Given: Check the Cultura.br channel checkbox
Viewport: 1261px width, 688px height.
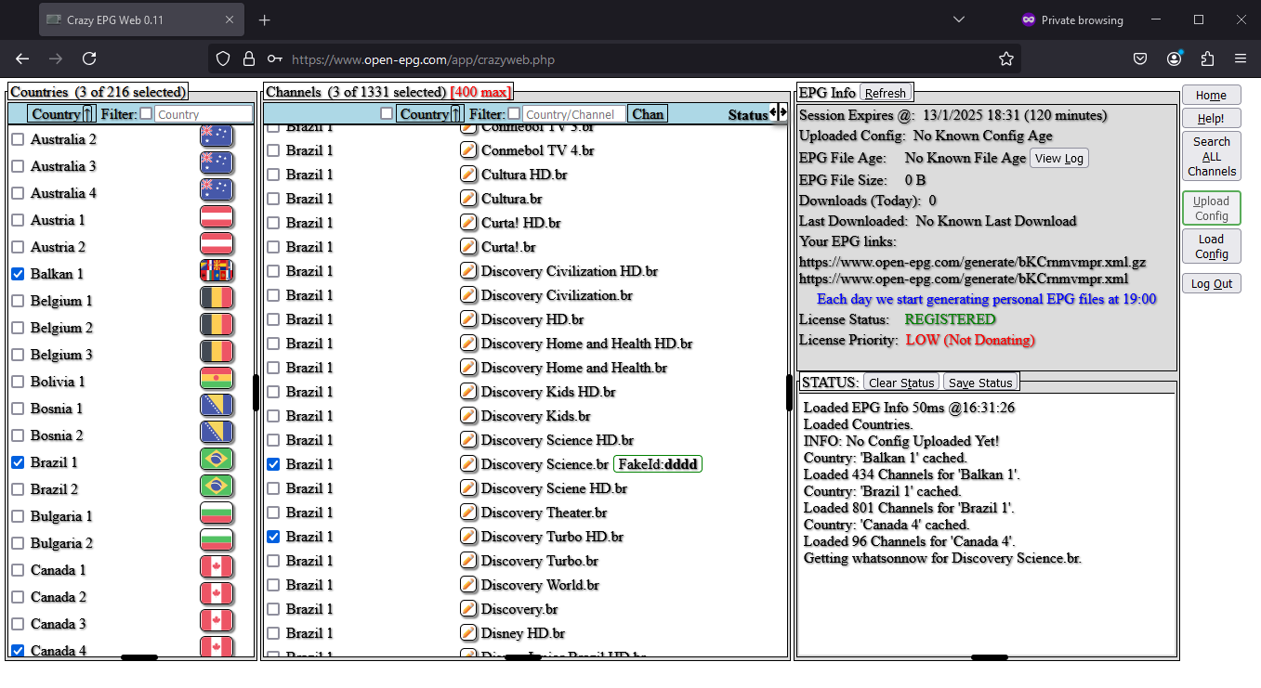Looking at the screenshot, I should click(273, 199).
